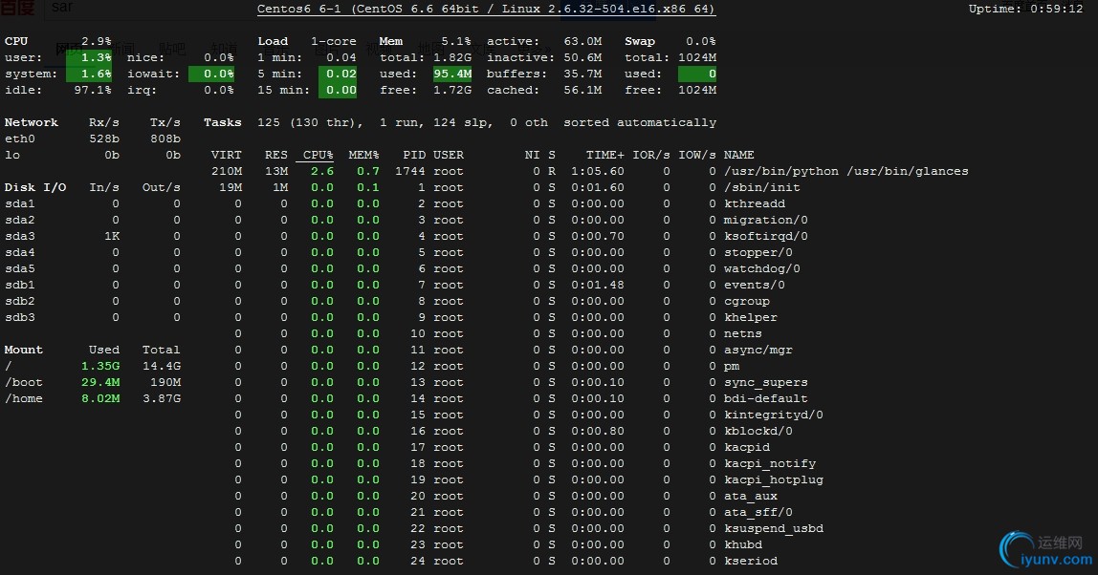Select the sync_supers process name
1098x575 pixels.
coord(765,382)
